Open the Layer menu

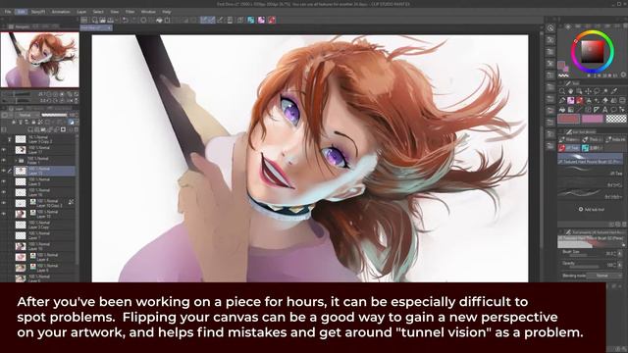click(81, 12)
